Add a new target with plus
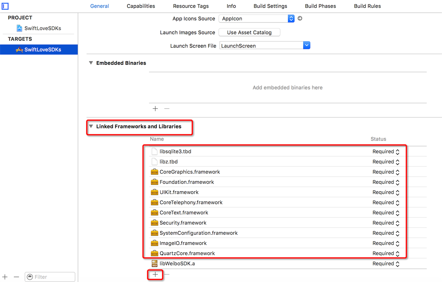The height and width of the screenshot is (282, 442). (x=5, y=277)
